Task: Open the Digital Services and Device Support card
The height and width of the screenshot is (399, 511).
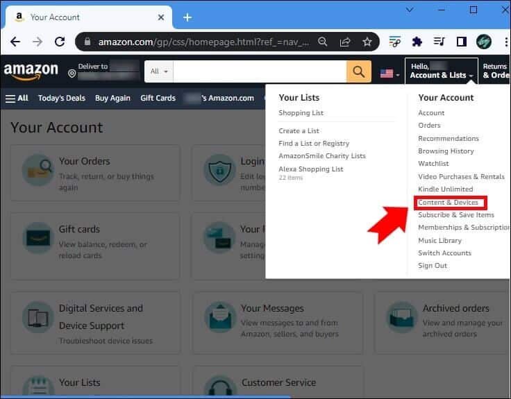Action: click(95, 323)
